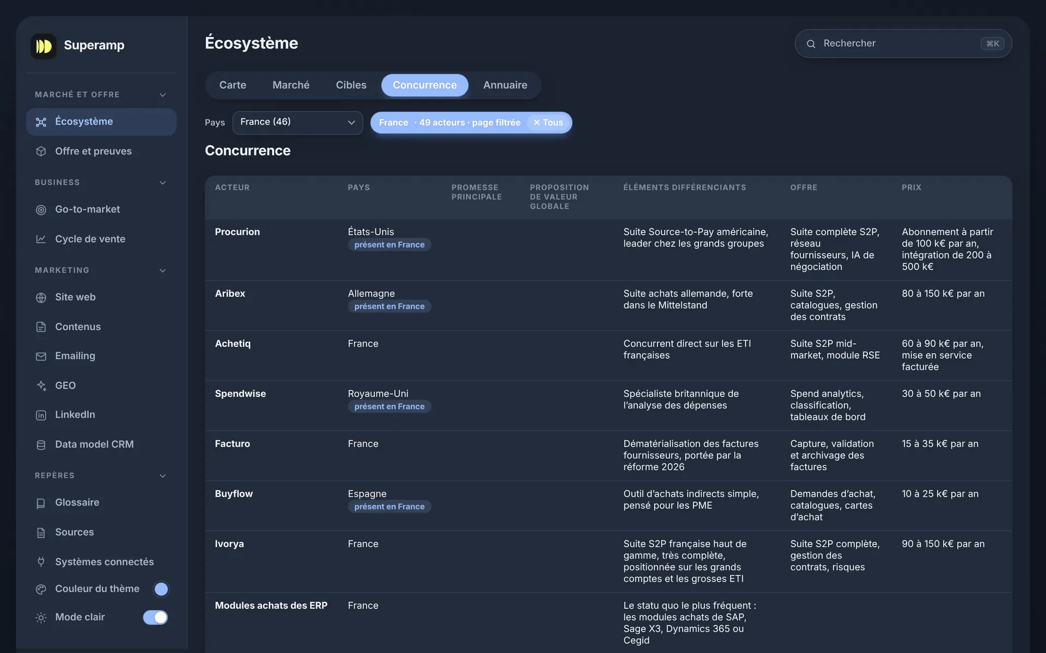The image size is (1046, 653).
Task: Collapse the Marketing section chevron
Action: pos(162,270)
